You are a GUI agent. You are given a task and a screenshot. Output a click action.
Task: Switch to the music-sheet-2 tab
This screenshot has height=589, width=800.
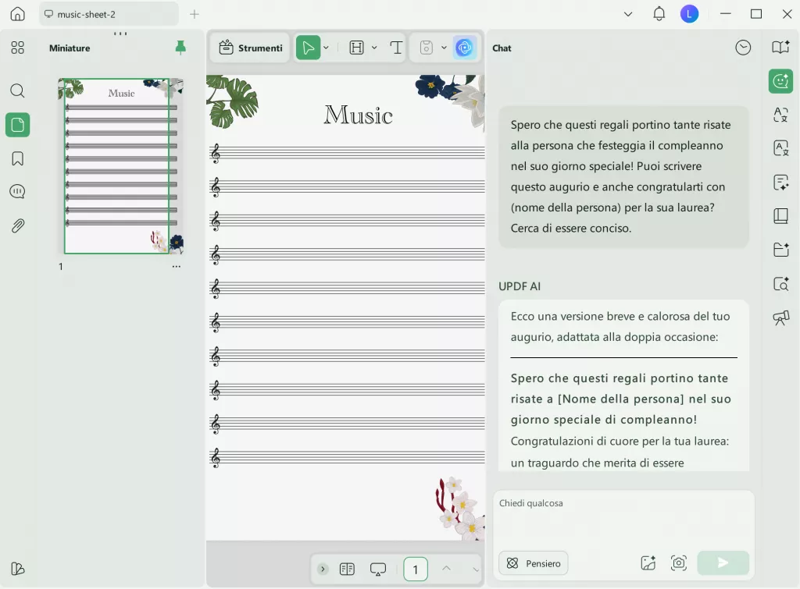click(109, 14)
